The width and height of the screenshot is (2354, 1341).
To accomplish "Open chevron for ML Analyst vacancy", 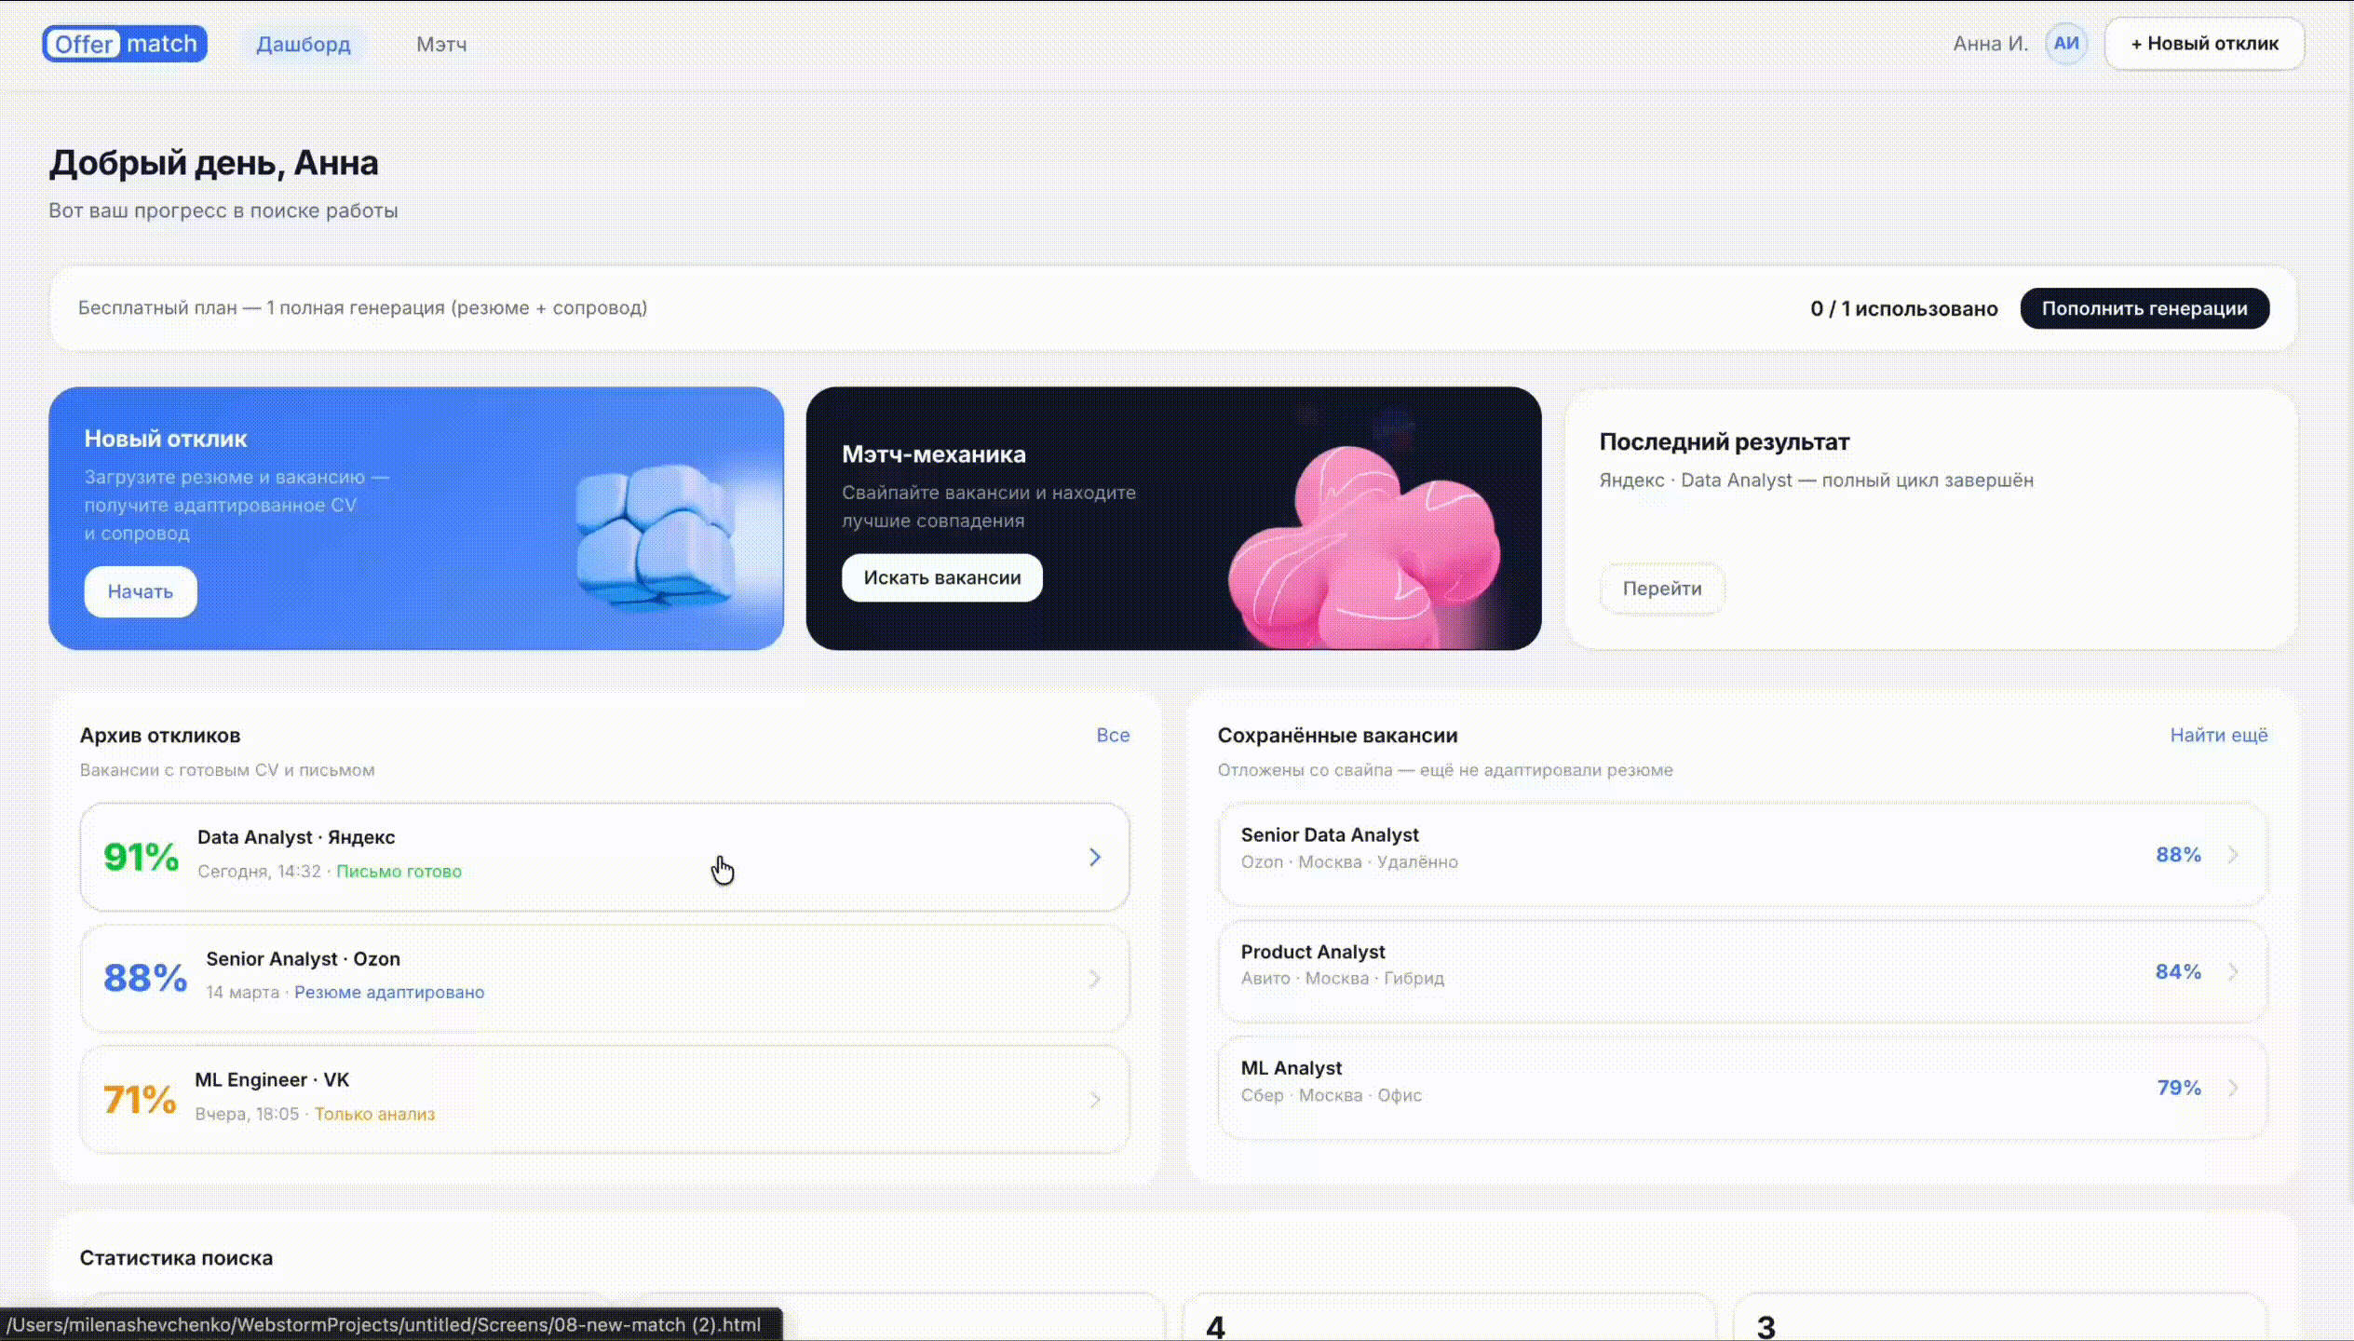I will click(2233, 1088).
